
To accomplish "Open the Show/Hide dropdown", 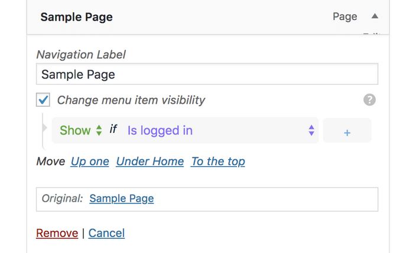I will [x=80, y=130].
